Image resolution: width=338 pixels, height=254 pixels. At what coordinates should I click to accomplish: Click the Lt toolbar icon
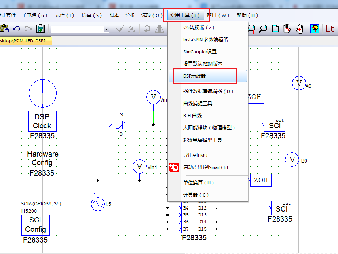330,29
